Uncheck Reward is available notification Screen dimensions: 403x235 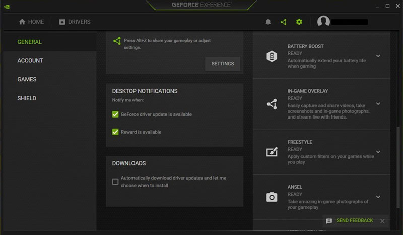(x=115, y=132)
